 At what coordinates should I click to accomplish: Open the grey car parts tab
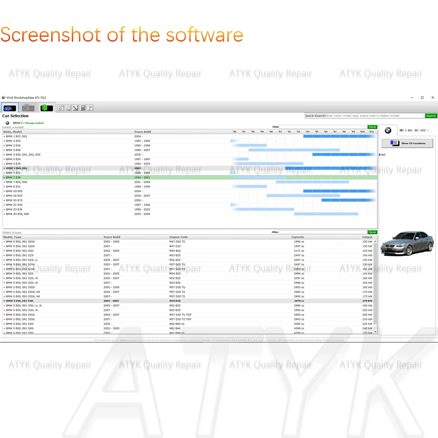[x=28, y=108]
